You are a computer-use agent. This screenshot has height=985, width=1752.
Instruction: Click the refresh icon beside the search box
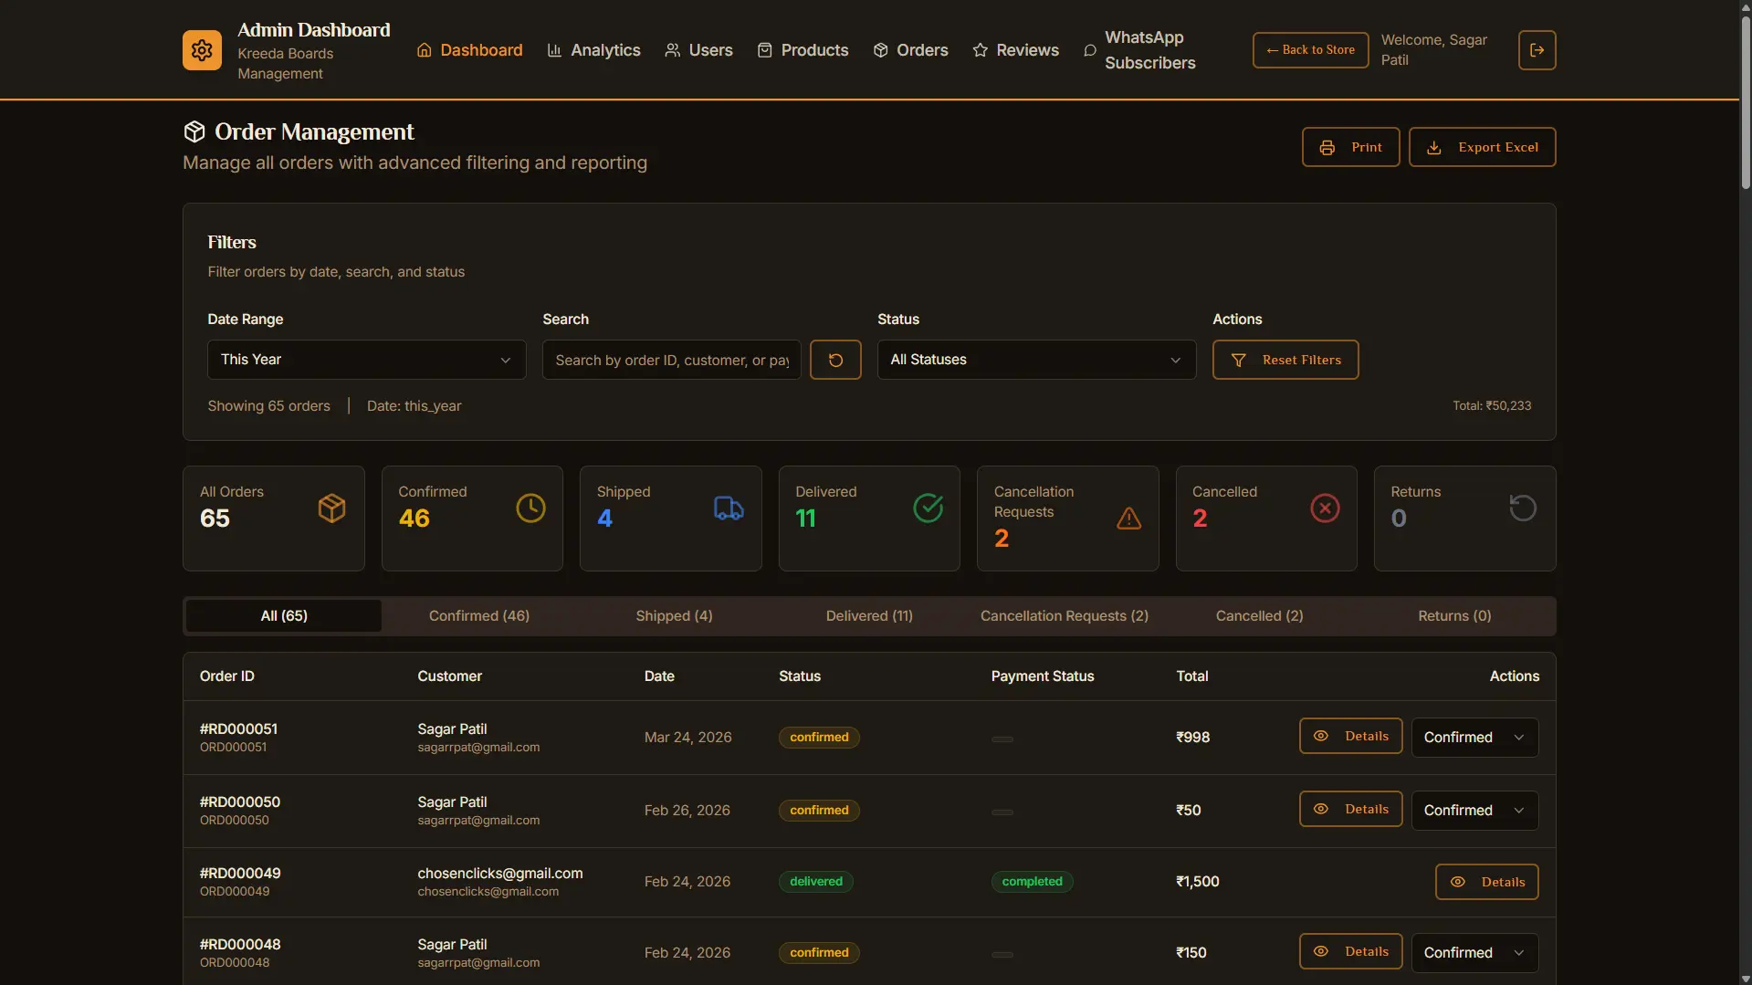(834, 360)
